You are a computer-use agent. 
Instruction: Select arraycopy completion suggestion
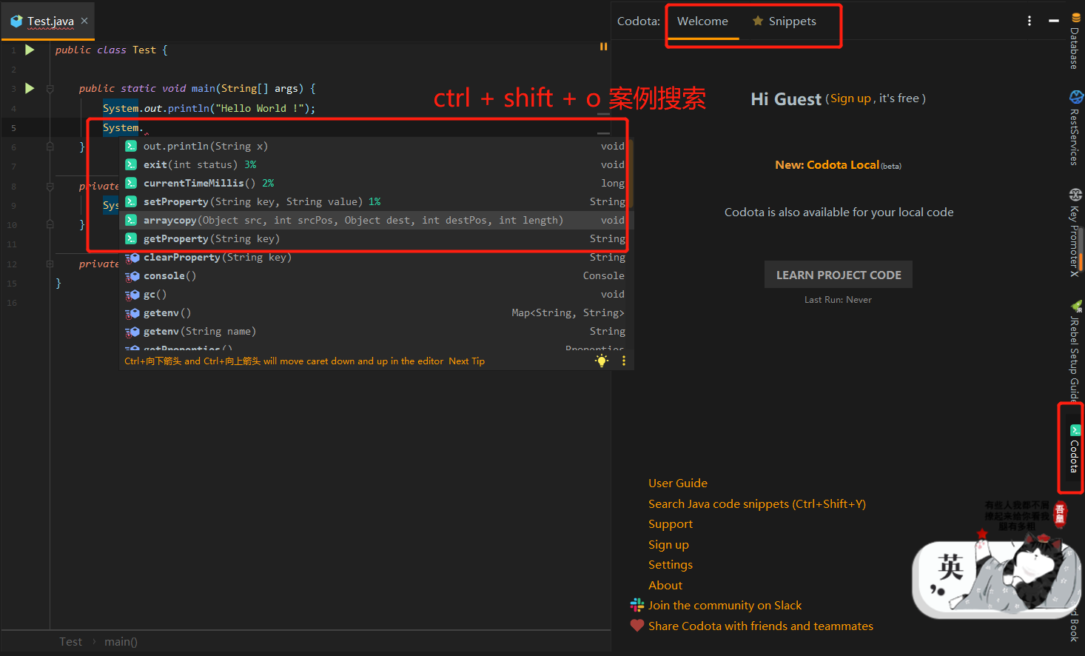pos(376,220)
